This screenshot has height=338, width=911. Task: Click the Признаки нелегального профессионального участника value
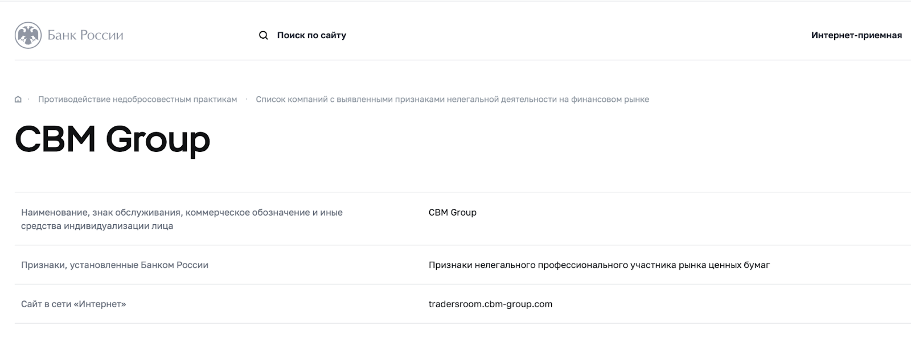tap(599, 265)
